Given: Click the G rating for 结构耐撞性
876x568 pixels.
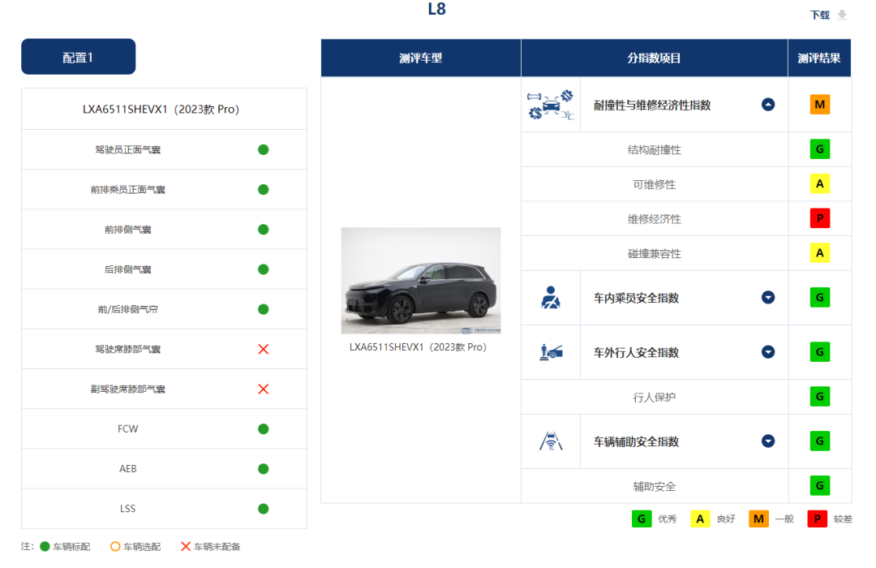Looking at the screenshot, I should [819, 149].
